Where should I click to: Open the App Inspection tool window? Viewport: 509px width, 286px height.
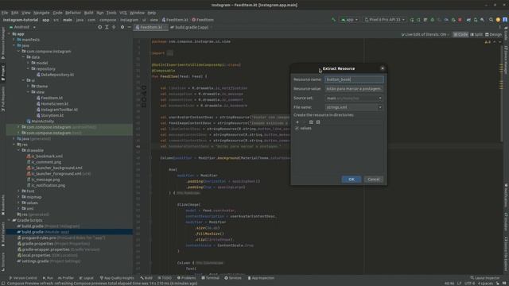pyautogui.click(x=261, y=278)
